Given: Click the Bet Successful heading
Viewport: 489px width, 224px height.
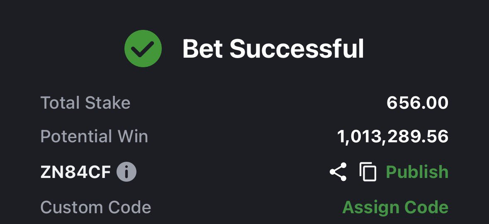Looking at the screenshot, I should [x=273, y=49].
